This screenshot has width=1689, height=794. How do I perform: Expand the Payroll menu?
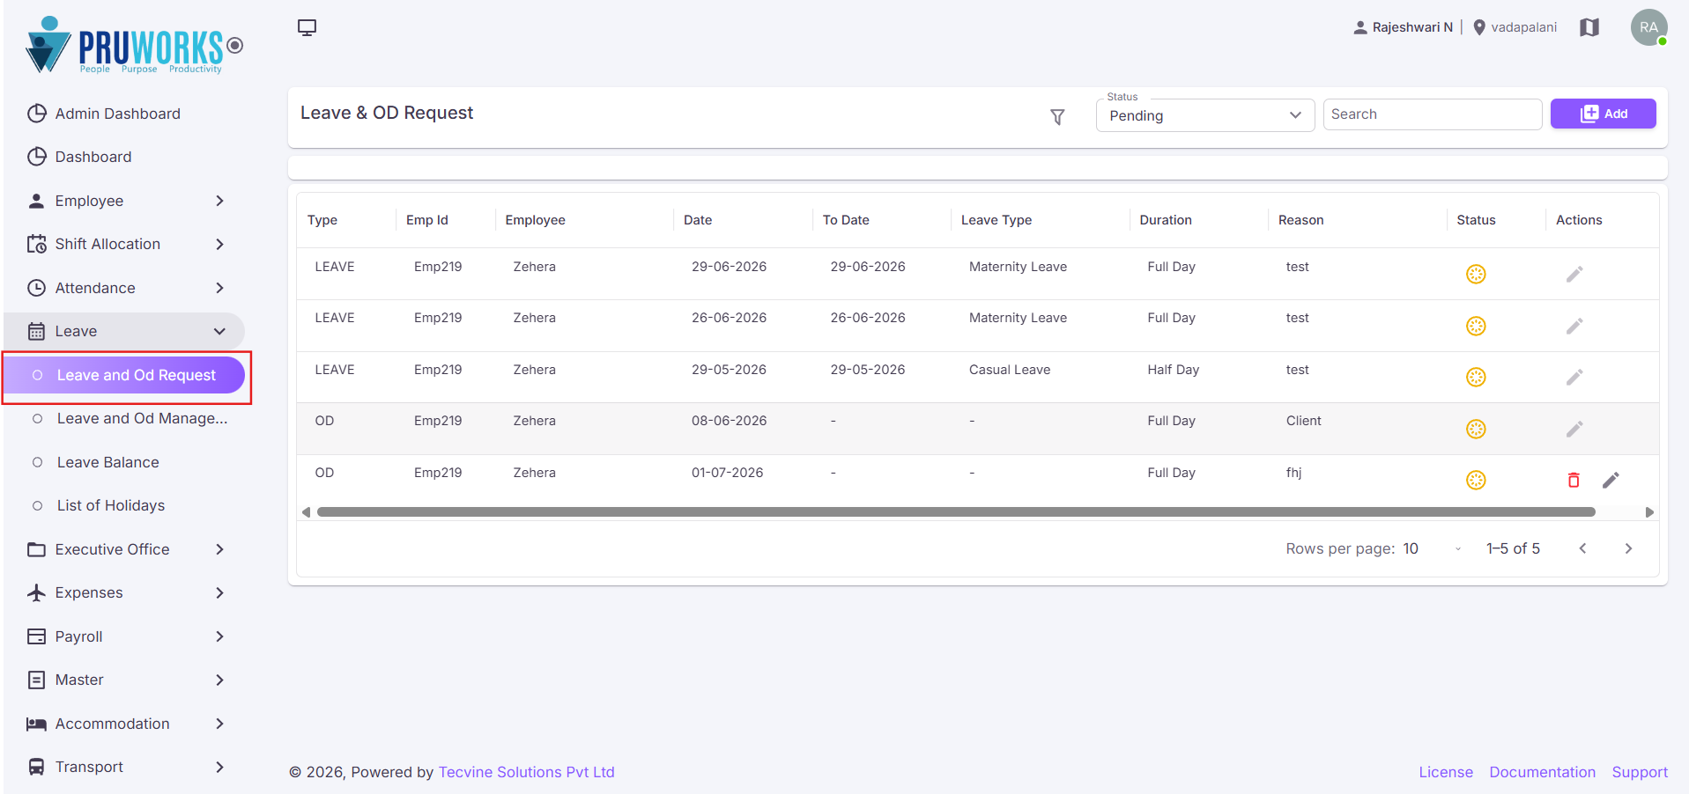tap(124, 636)
